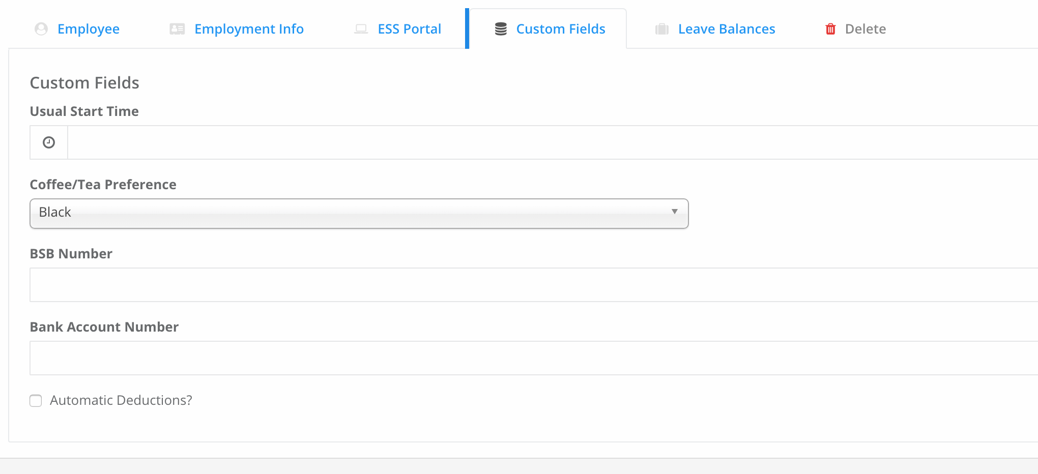Click the Custom Fields database icon
The height and width of the screenshot is (474, 1038).
click(x=501, y=29)
